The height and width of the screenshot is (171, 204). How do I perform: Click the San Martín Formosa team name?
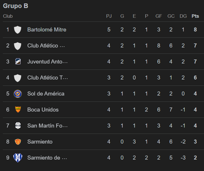(48, 126)
